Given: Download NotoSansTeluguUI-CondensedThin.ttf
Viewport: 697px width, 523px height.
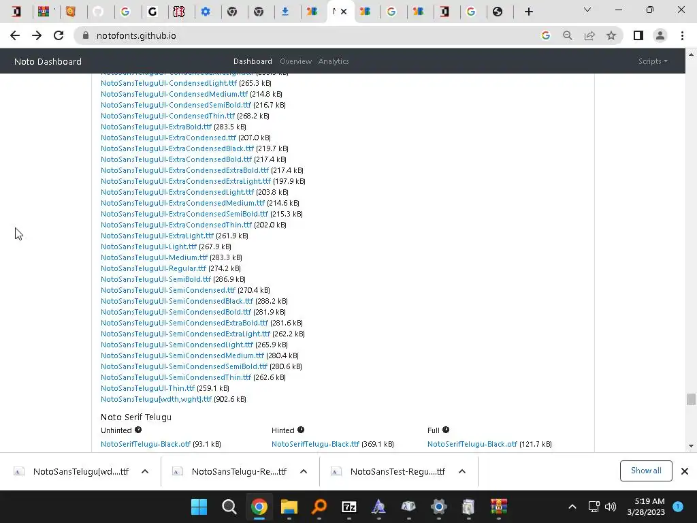Looking at the screenshot, I should point(167,116).
